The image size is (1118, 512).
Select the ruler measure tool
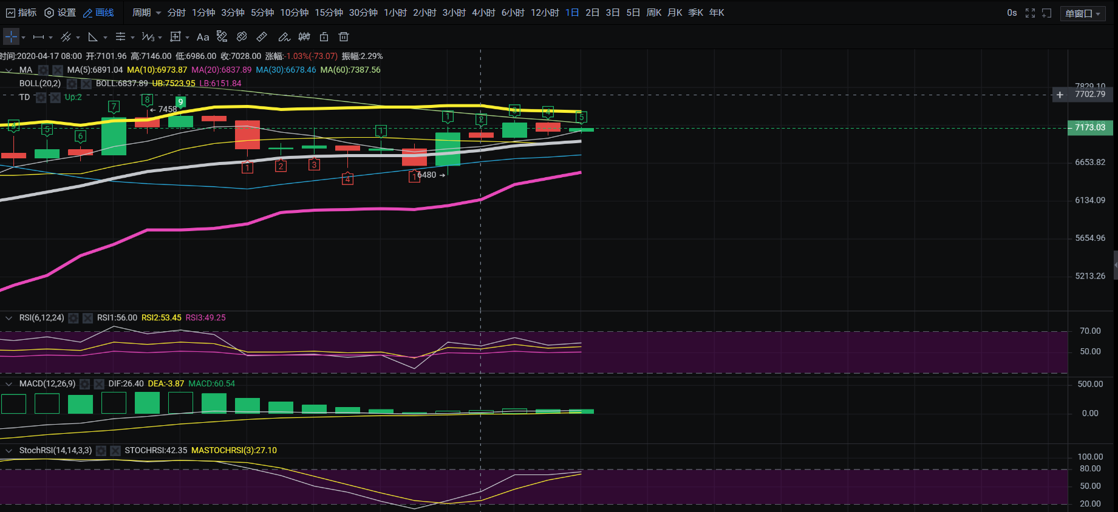(x=262, y=37)
